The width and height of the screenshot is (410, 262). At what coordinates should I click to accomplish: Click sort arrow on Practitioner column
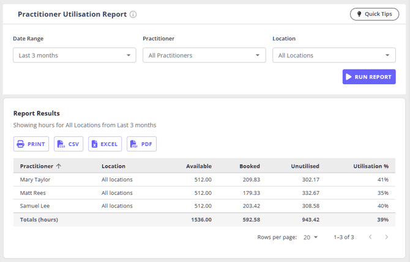(59, 166)
